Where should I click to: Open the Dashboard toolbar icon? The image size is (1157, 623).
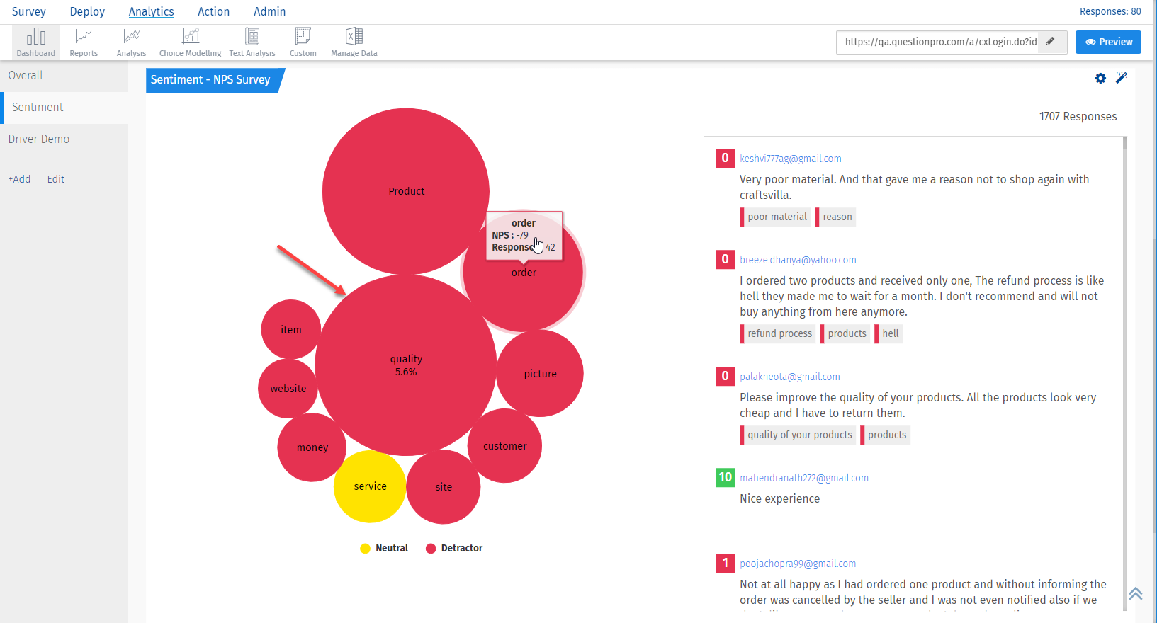pos(35,42)
